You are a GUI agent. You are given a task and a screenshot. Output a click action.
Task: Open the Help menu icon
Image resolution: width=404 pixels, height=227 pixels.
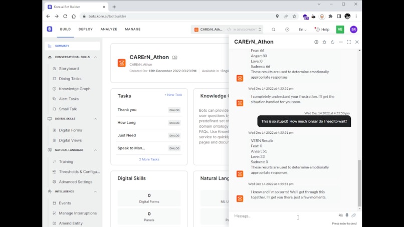(x=322, y=30)
